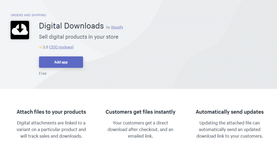Click the Free pricing label
The height and width of the screenshot is (151, 277).
[43, 73]
